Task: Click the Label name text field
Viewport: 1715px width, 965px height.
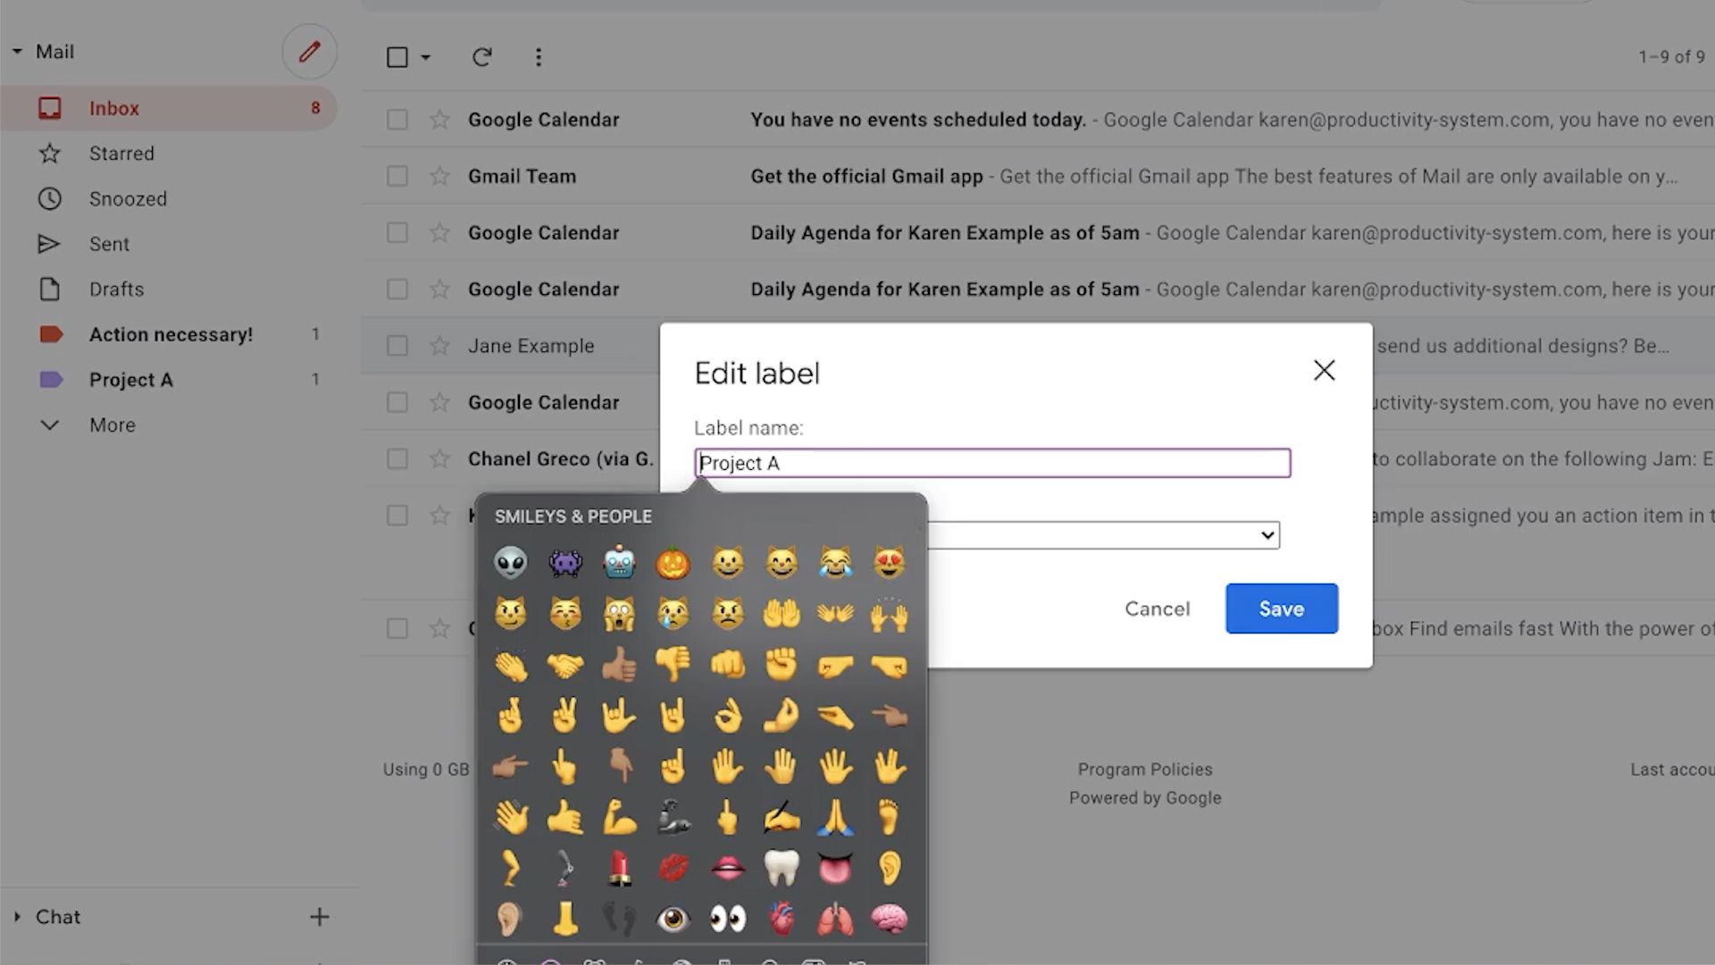Action: tap(991, 463)
